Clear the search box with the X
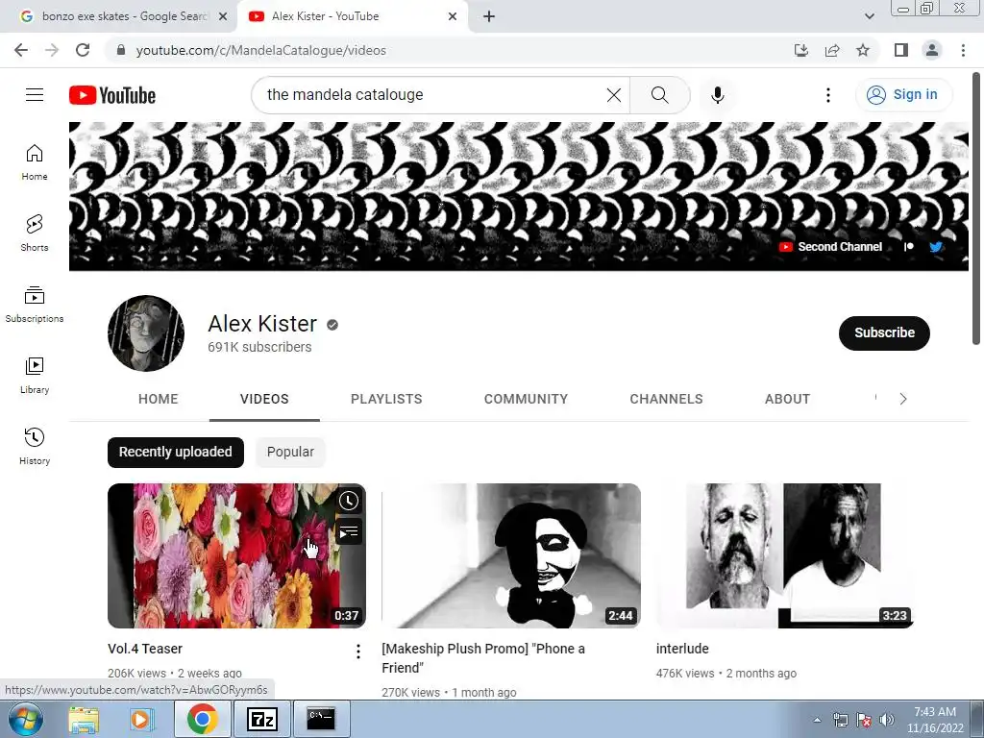Screen dimensions: 984x738 tap(614, 95)
